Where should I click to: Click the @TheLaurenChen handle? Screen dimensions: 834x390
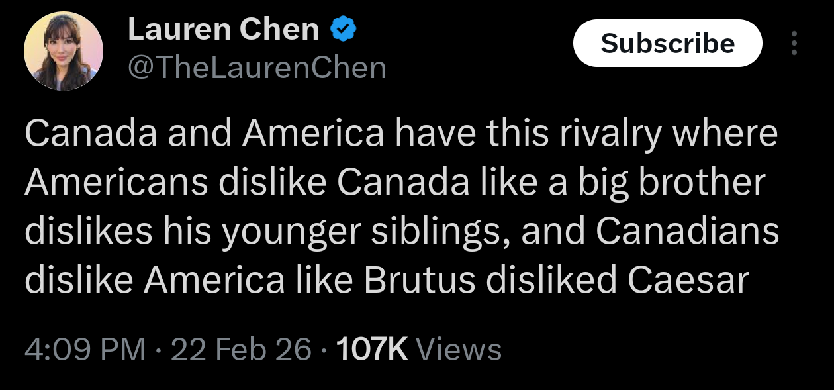pyautogui.click(x=256, y=68)
